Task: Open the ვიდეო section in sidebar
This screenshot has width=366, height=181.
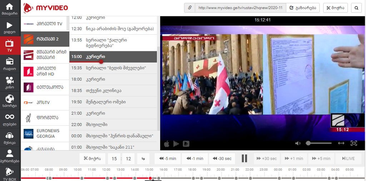Action: [10, 27]
